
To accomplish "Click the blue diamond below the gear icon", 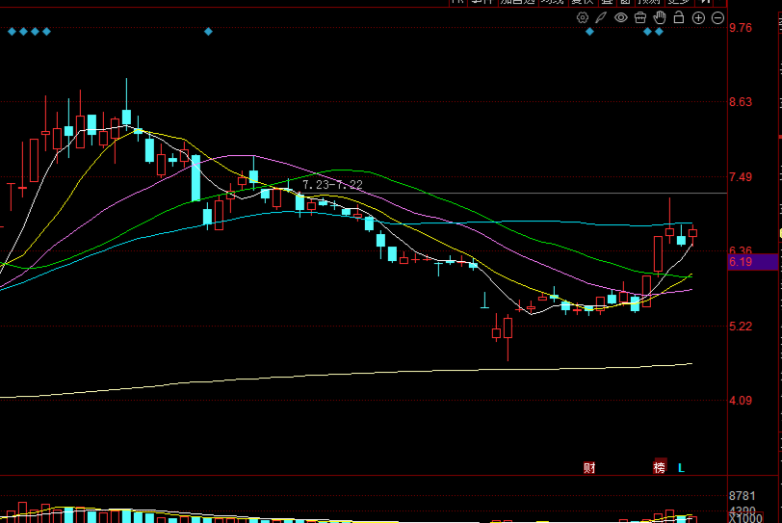I will pos(589,32).
